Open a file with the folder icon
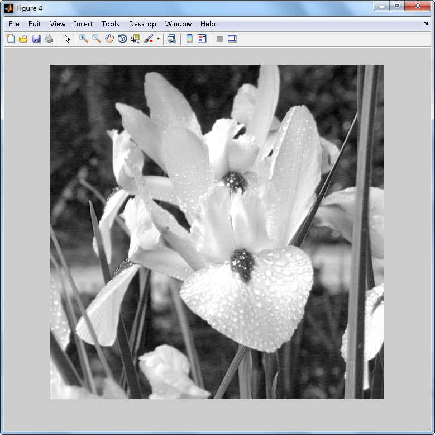This screenshot has height=435, width=435. [23, 39]
